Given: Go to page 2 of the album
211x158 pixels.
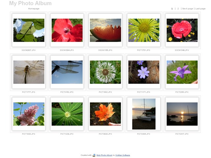Looking at the screenshot, I should [x=178, y=9].
